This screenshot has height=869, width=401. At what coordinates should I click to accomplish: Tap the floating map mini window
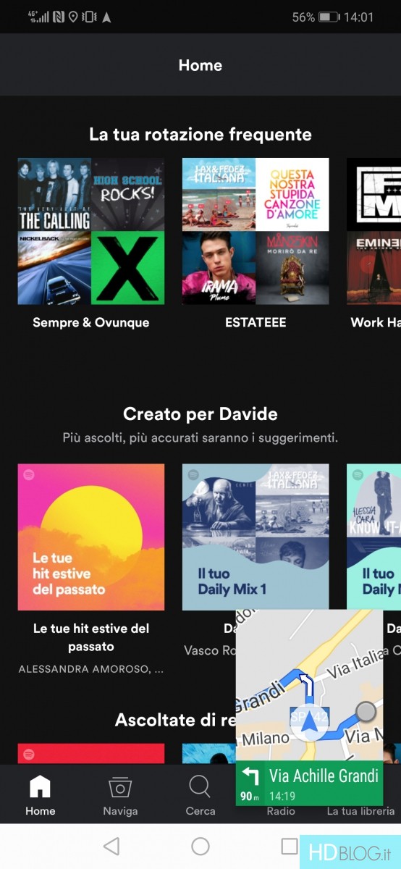[x=309, y=707]
